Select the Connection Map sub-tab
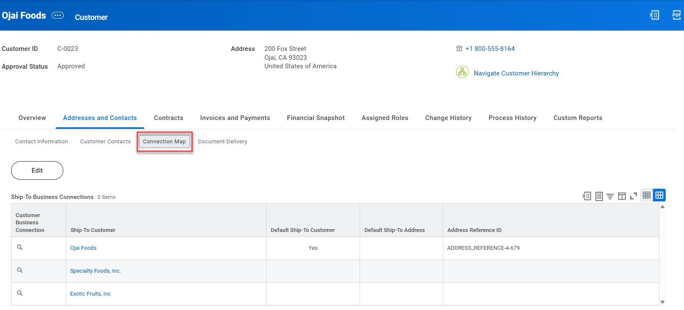Screen dimensions: 684x310 [x=164, y=142]
